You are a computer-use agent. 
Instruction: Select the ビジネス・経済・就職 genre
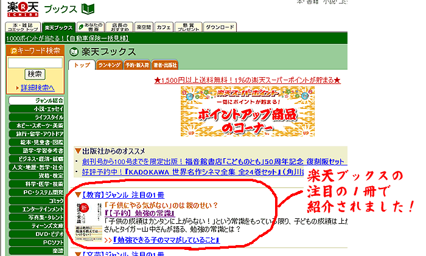click(x=37, y=159)
